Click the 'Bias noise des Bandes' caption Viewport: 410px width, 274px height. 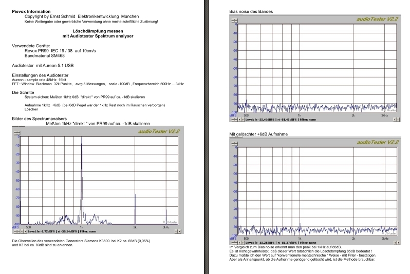point(251,11)
